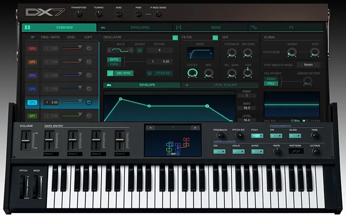Click the filter Res knob
346x216 pixels.
click(208, 73)
